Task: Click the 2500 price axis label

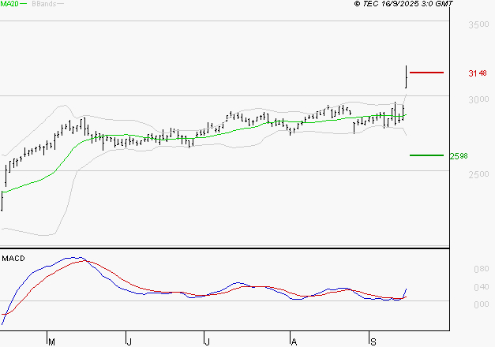Action: (477, 175)
